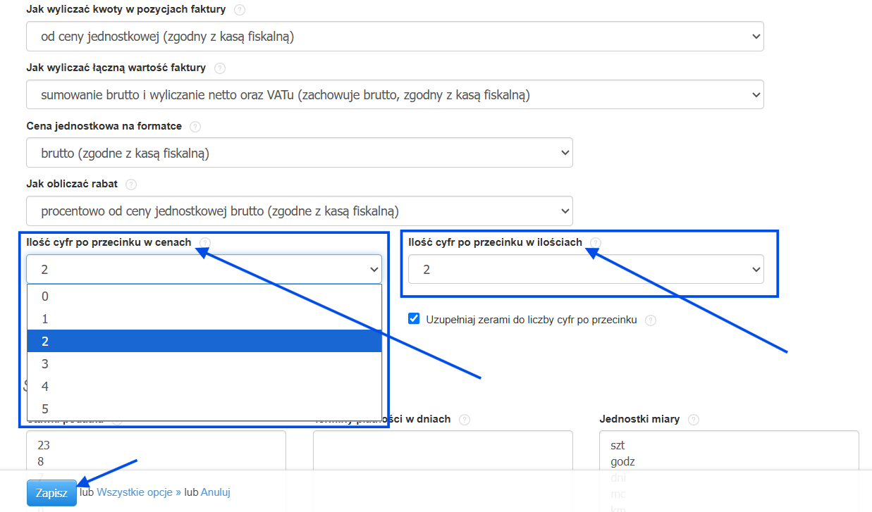Image resolution: width=872 pixels, height=512 pixels.
Task: Open 'Jak wyliczać łączną wartość faktury' dropdown
Action: tap(395, 94)
